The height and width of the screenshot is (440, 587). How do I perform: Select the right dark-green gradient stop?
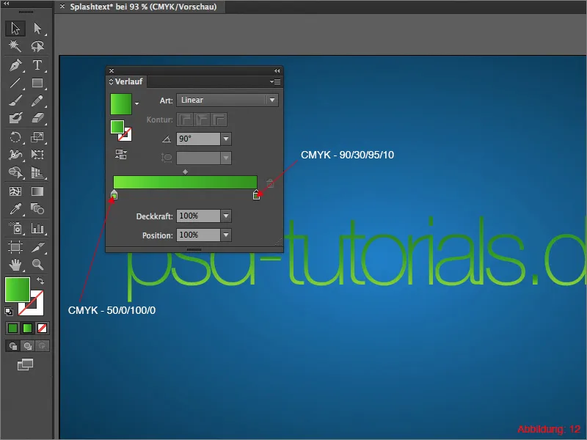click(256, 194)
